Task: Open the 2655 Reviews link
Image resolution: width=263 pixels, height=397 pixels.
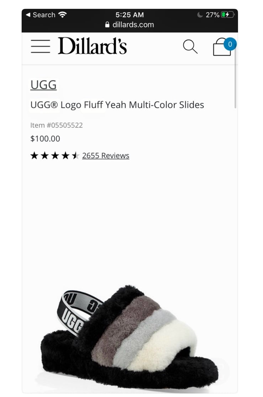Action: pyautogui.click(x=106, y=155)
